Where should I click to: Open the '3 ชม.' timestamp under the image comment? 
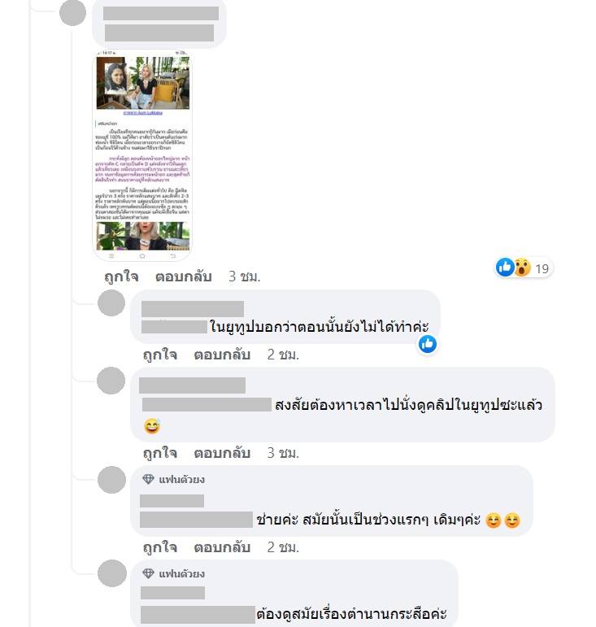tap(245, 276)
